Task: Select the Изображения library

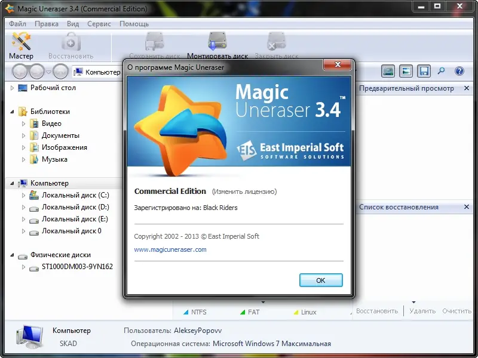Action: tap(65, 147)
